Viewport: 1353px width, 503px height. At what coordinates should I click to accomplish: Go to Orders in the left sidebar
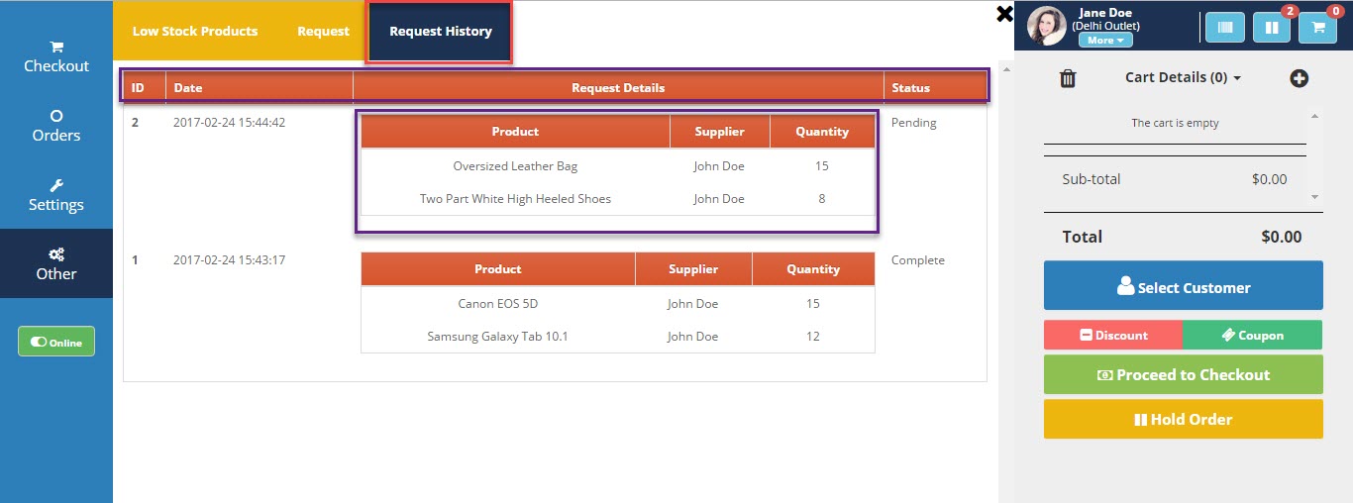[x=56, y=126]
